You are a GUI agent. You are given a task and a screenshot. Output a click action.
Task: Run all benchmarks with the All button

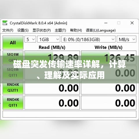tap(13, 43)
